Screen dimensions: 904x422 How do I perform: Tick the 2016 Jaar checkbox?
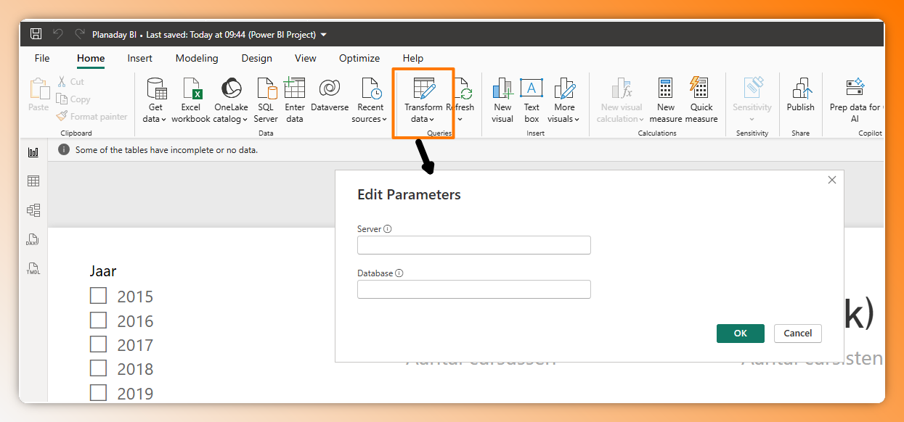[x=98, y=320]
